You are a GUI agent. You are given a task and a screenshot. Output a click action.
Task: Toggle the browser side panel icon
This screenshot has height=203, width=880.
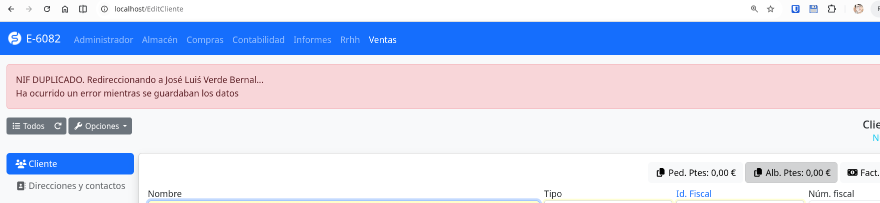pos(83,9)
